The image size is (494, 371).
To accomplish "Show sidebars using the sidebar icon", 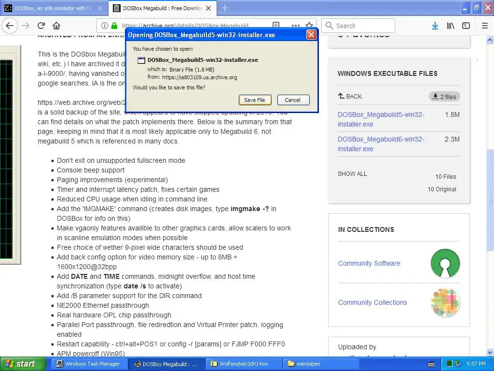I will tap(466, 26).
